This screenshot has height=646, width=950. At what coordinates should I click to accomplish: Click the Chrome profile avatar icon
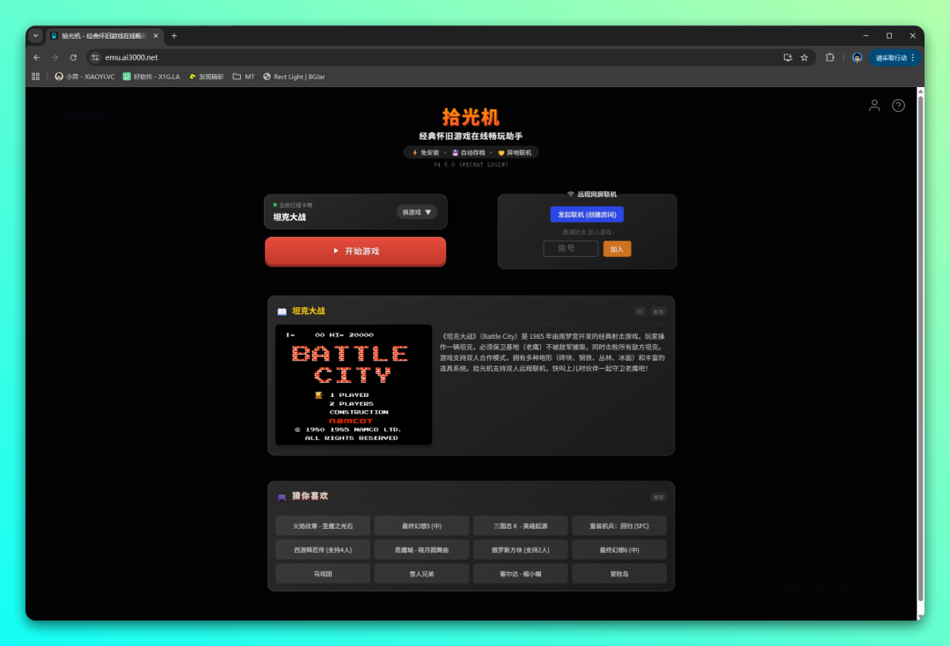pos(857,57)
